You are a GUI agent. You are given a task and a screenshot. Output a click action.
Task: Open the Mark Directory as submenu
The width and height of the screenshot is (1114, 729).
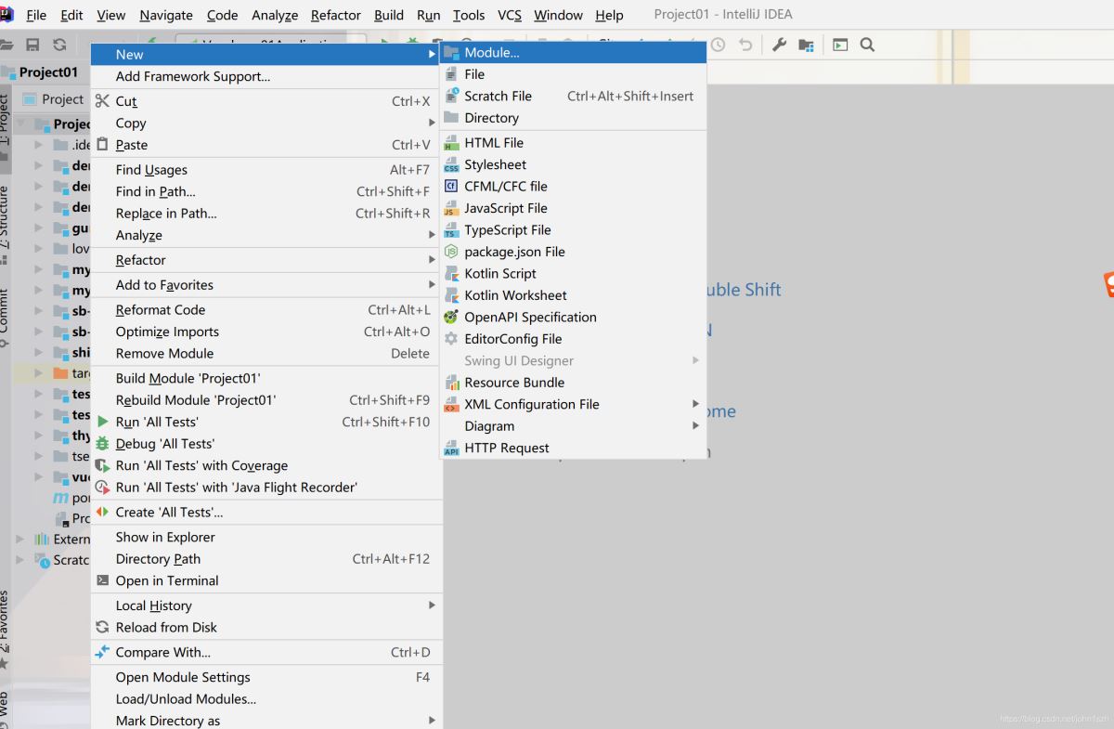coord(266,720)
